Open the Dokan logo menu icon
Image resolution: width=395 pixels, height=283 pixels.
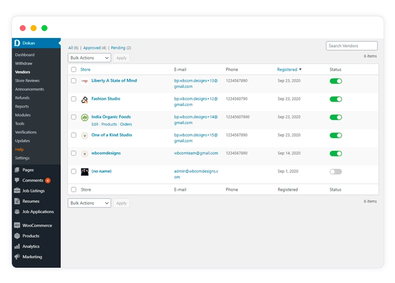(x=17, y=43)
